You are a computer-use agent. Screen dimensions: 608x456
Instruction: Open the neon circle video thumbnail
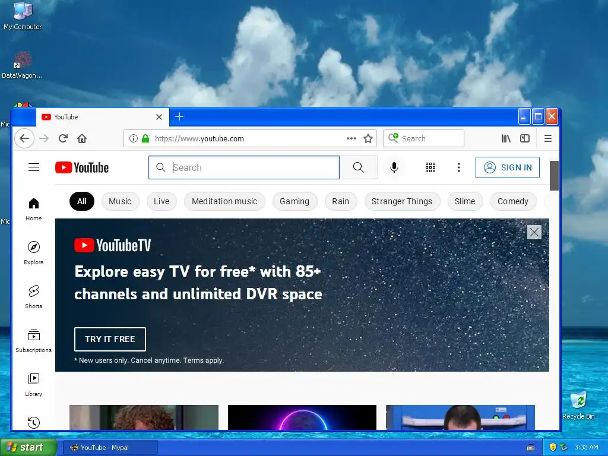[x=302, y=417]
